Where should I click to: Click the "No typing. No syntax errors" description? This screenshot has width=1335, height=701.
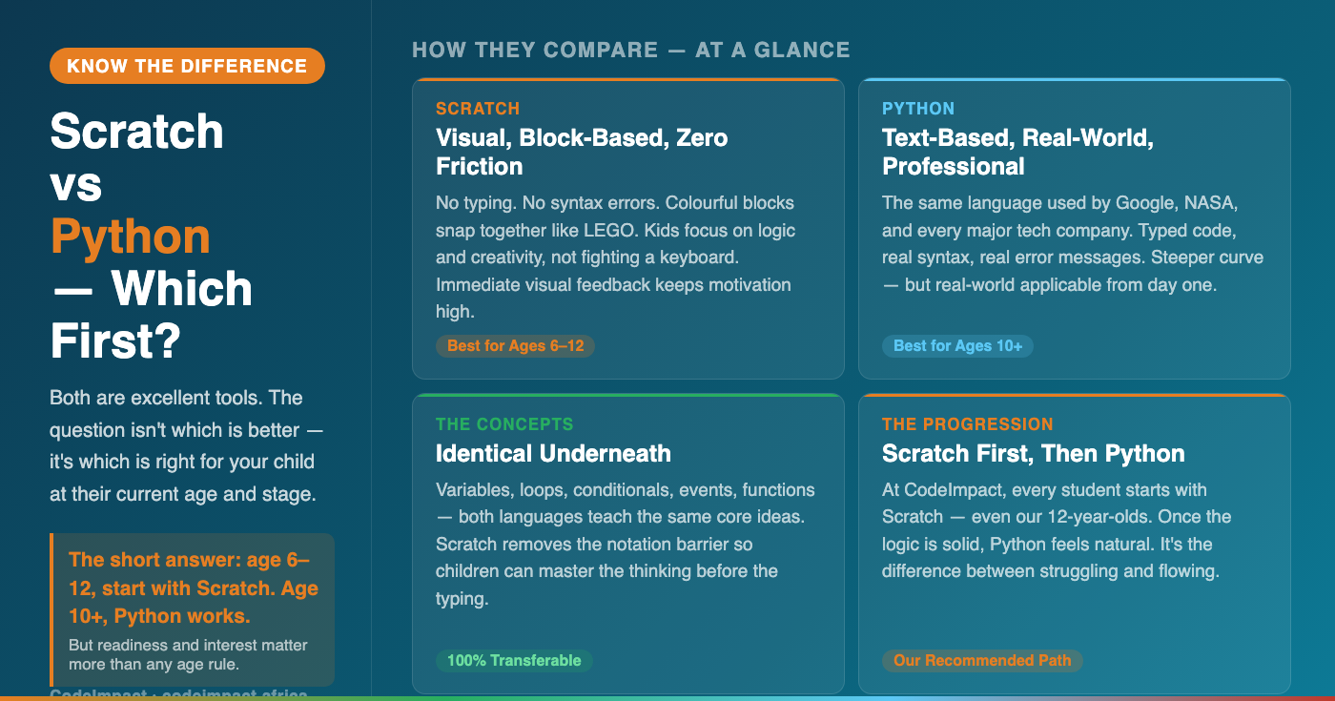[616, 258]
